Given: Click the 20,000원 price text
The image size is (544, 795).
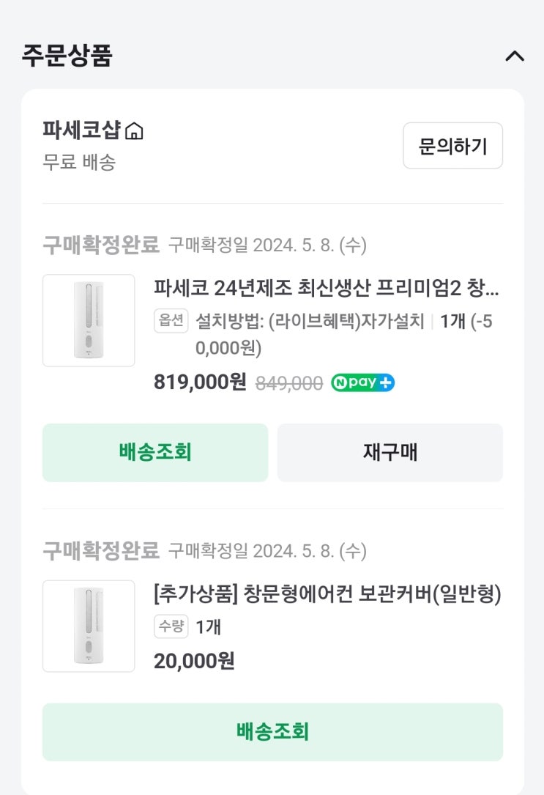Looking at the screenshot, I should (194, 661).
